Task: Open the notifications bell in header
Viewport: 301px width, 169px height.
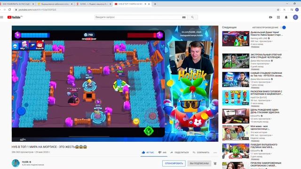Action: pyautogui.click(x=286, y=17)
